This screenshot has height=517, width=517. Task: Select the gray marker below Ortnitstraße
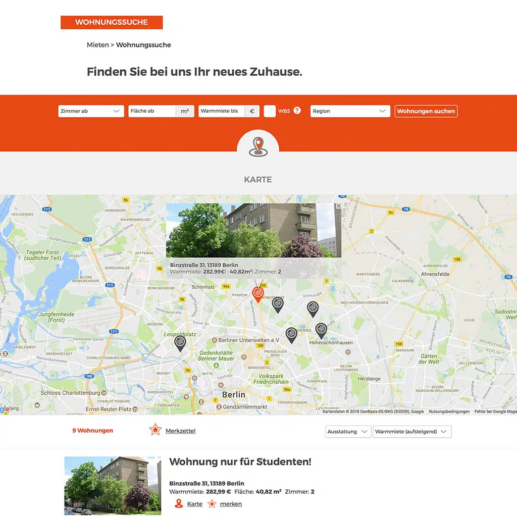313,309
